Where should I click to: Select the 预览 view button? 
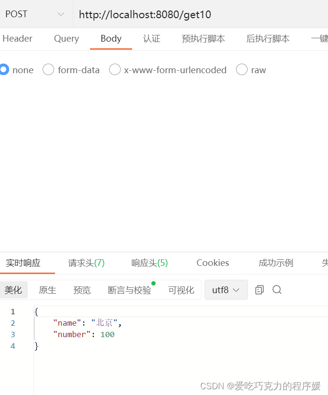point(82,290)
